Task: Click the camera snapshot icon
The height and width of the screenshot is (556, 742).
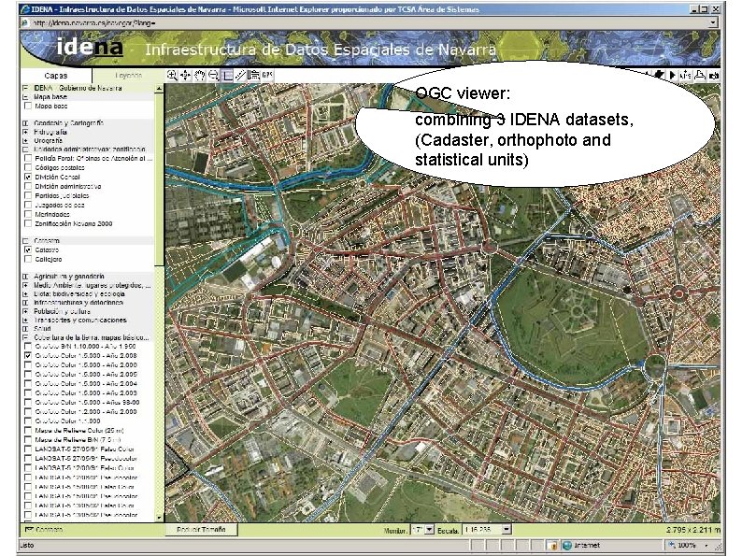Action: click(714, 75)
